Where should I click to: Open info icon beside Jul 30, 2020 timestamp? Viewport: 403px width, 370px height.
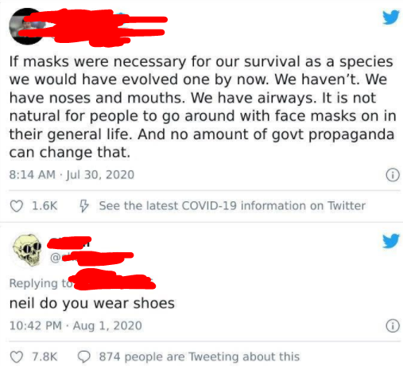(x=393, y=175)
